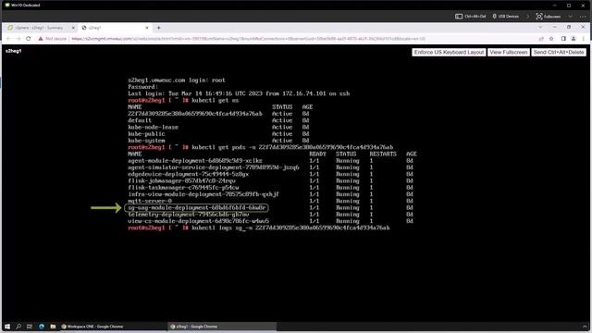Close the vSphere Summary browser tab
The image size is (592, 333).
click(73, 28)
